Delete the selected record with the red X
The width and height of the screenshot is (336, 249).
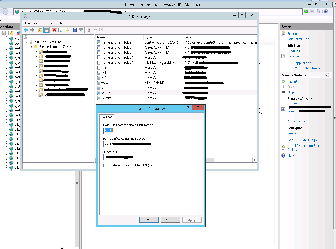coord(54,30)
